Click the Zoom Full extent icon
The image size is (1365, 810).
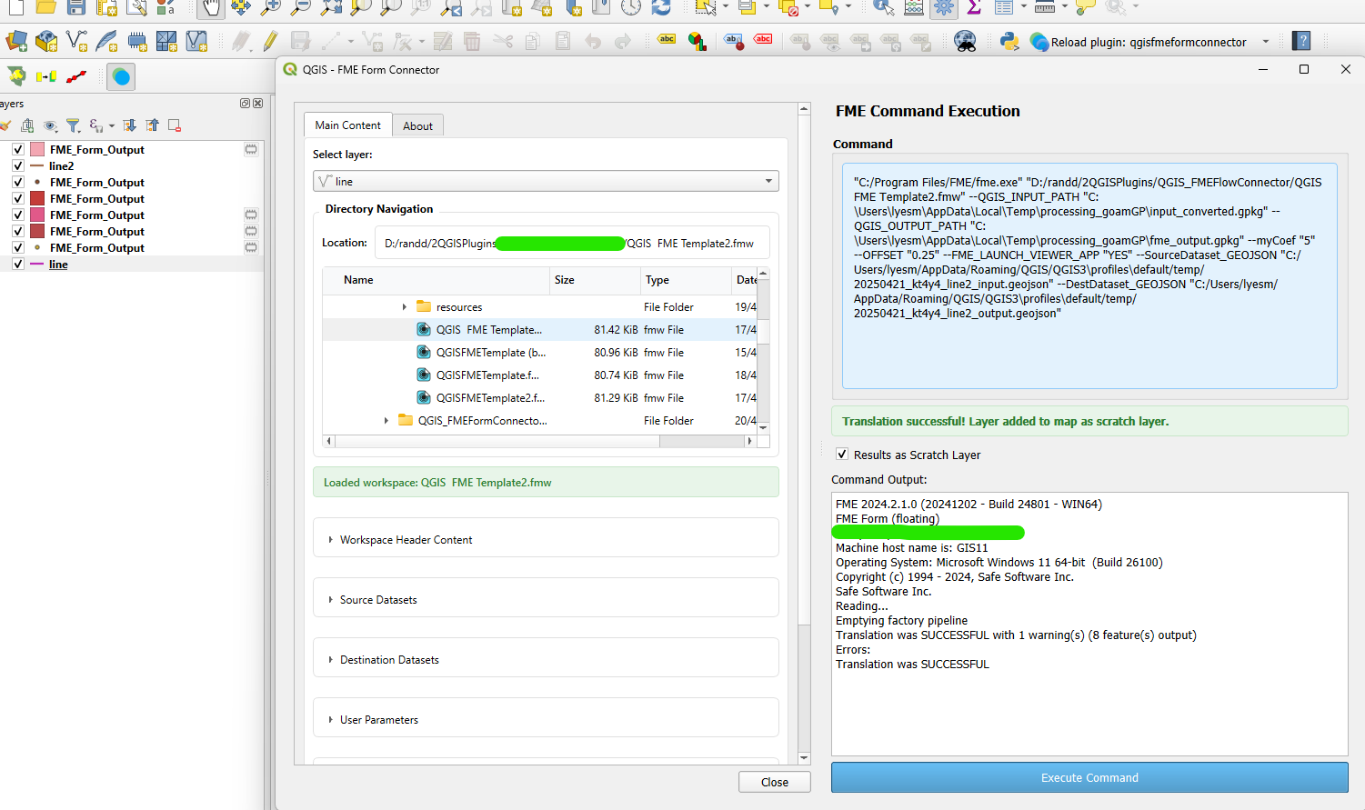coord(331,8)
